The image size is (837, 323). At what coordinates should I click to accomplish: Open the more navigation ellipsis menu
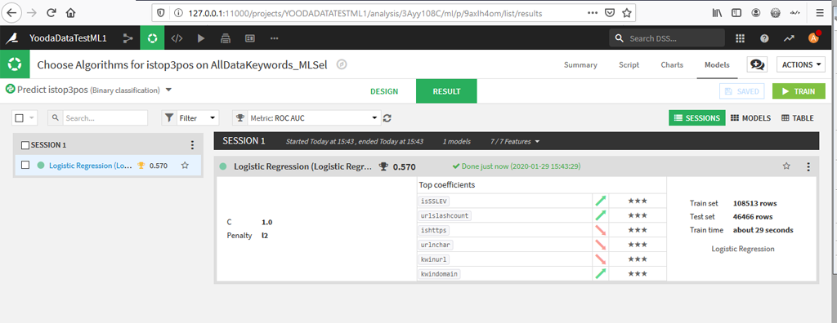point(275,38)
